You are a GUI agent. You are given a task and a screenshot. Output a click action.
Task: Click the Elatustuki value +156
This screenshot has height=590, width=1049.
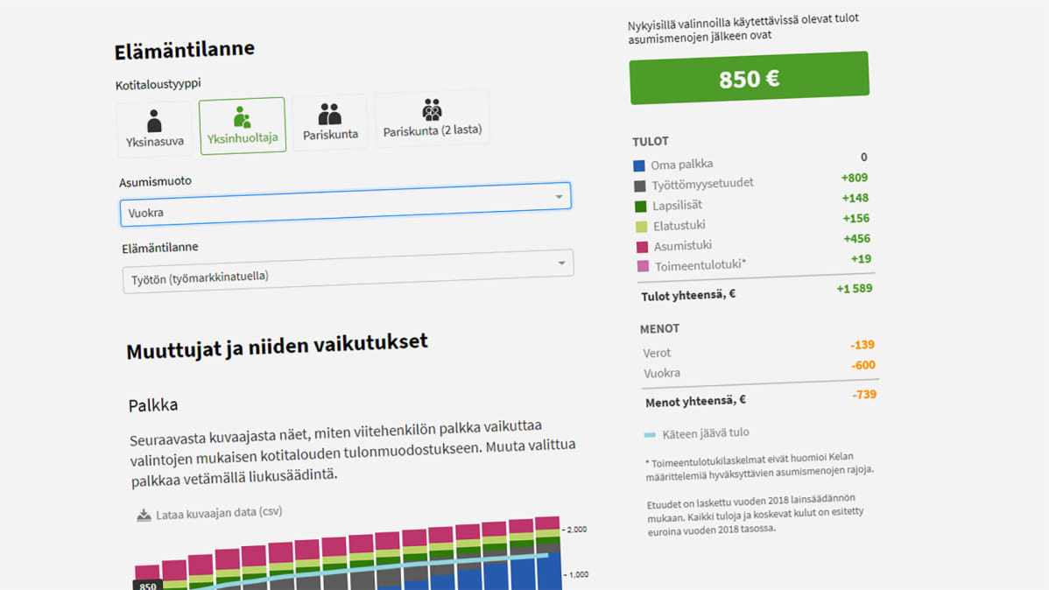click(855, 218)
